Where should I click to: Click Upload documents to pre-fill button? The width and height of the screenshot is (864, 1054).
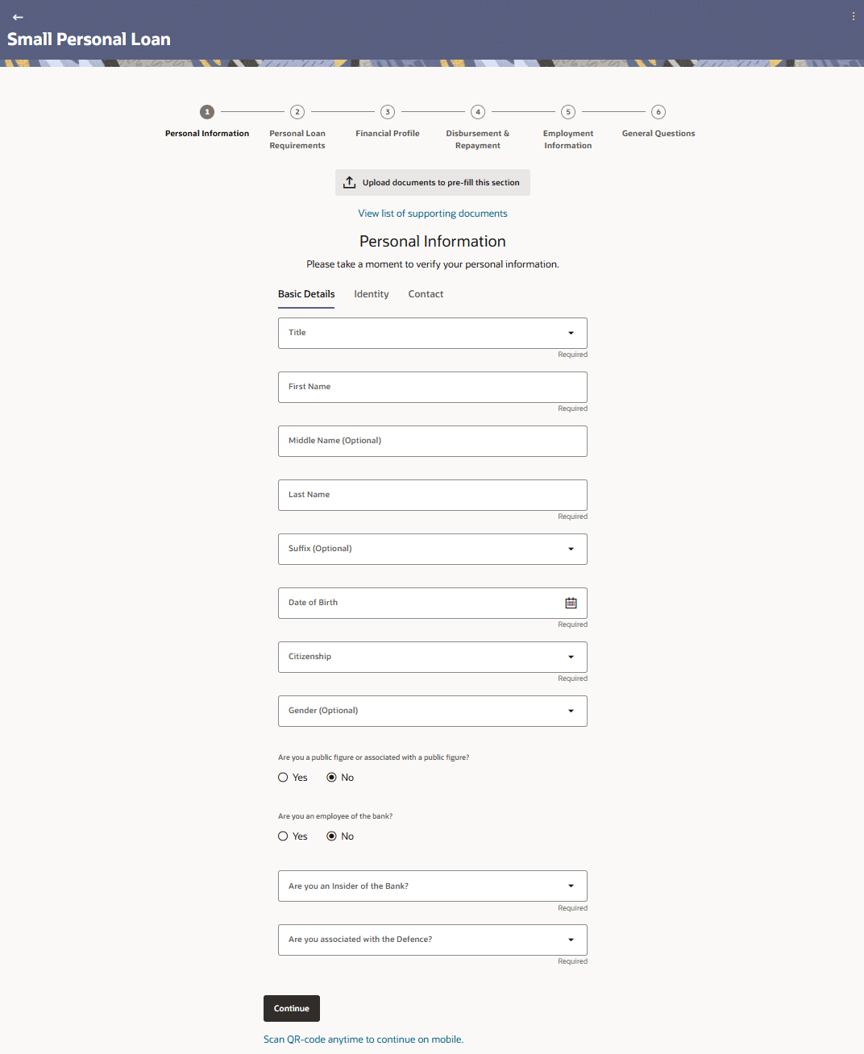click(x=433, y=182)
